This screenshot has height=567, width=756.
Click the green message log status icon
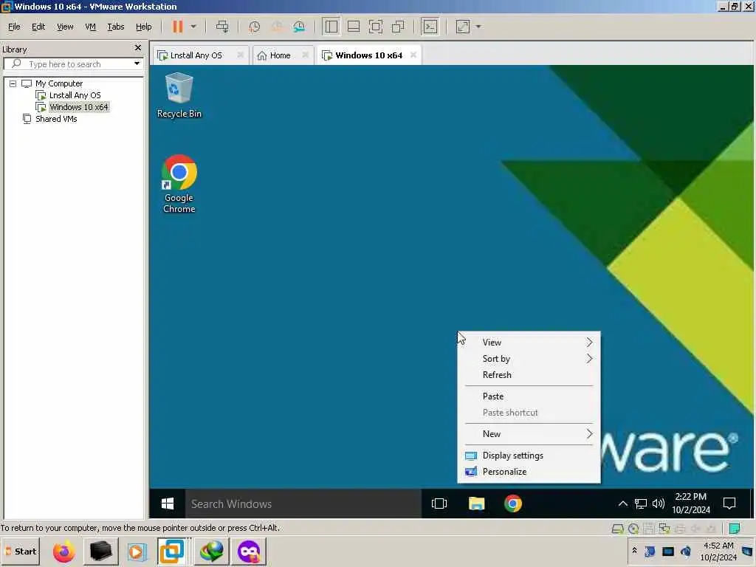pos(735,529)
